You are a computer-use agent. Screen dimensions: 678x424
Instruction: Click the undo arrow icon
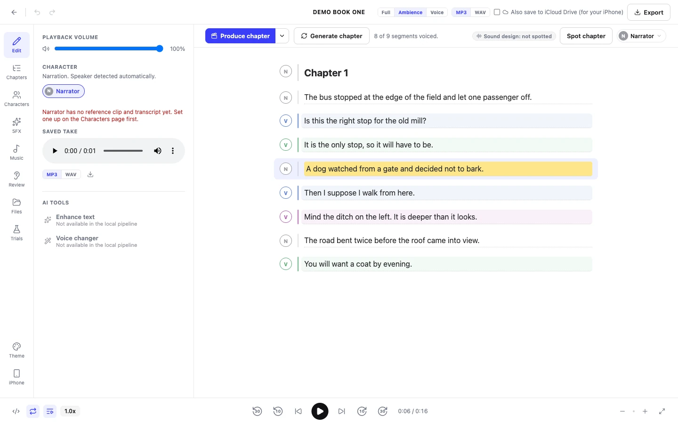click(37, 12)
